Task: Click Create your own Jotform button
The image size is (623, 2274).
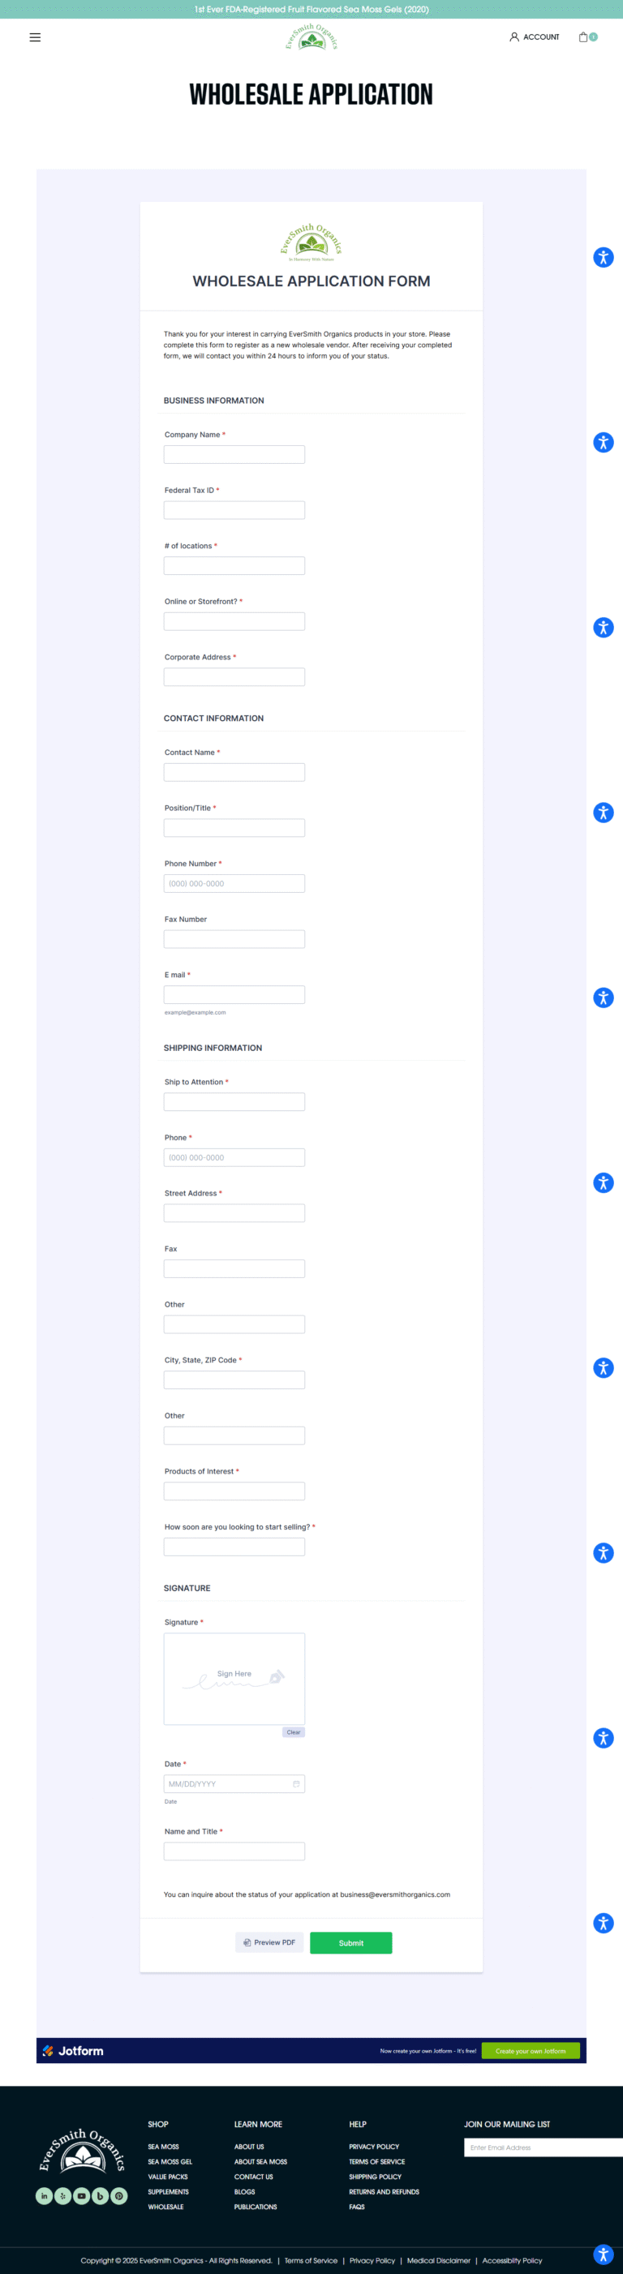Action: click(531, 2050)
